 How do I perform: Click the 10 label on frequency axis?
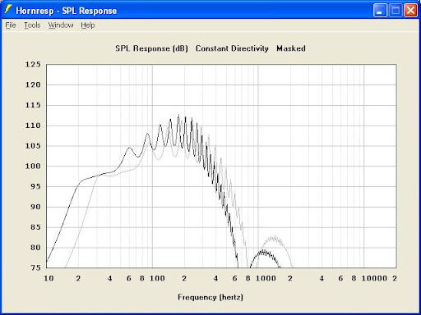pos(49,278)
